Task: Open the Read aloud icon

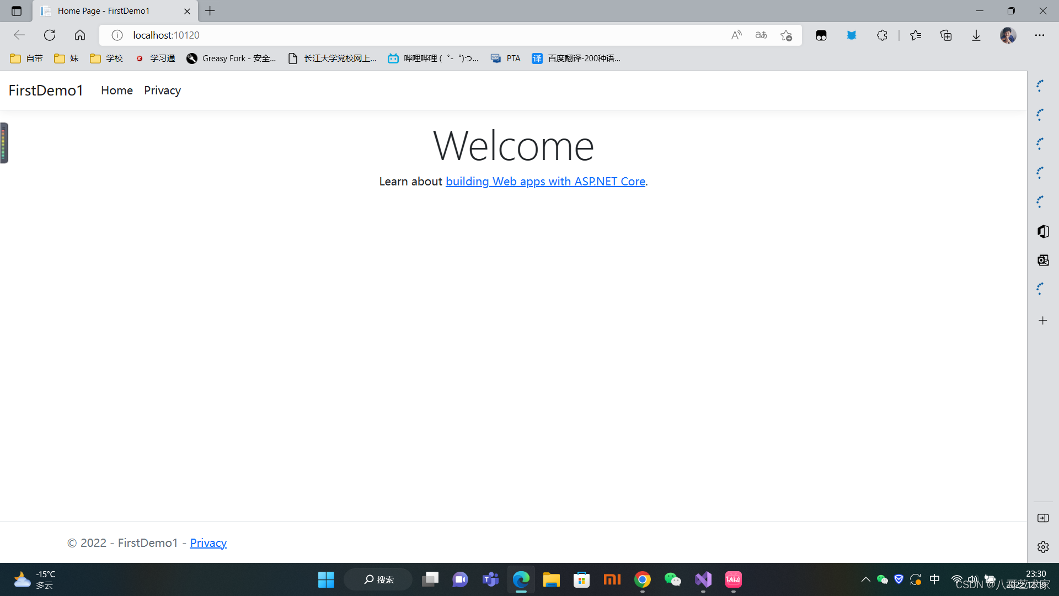Action: (x=736, y=35)
